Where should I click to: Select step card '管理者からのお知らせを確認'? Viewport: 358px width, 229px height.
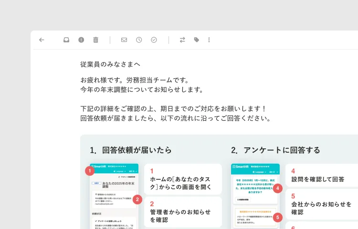click(183, 212)
